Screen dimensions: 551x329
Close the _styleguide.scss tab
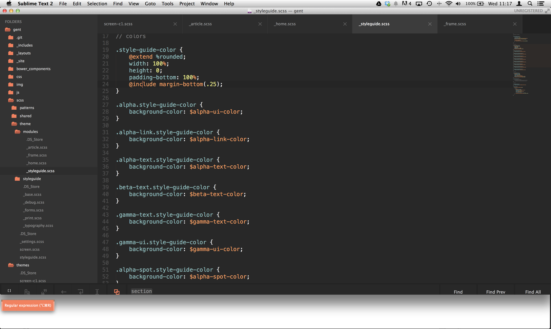point(430,24)
